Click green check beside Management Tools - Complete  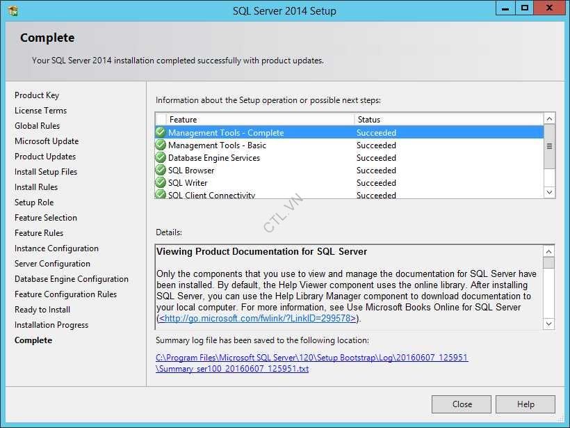[159, 132]
